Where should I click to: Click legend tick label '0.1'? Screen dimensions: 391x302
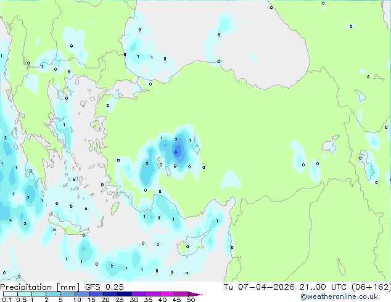point(7,300)
